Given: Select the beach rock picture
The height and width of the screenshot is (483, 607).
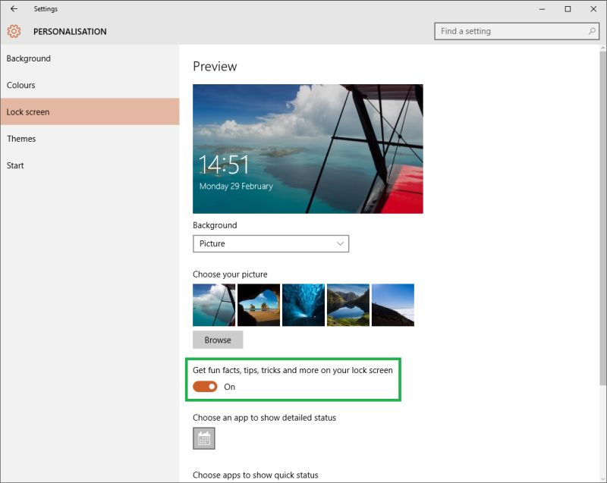Looking at the screenshot, I should pos(258,304).
